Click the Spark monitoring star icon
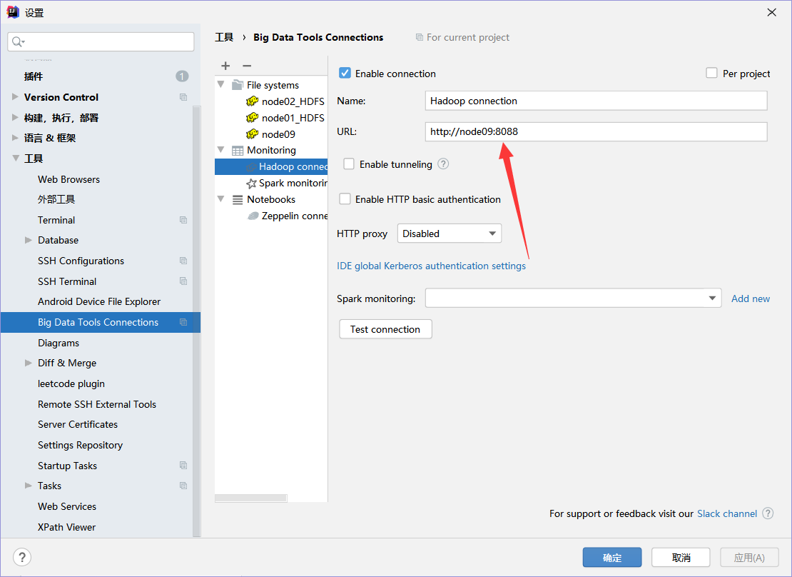 pos(251,183)
